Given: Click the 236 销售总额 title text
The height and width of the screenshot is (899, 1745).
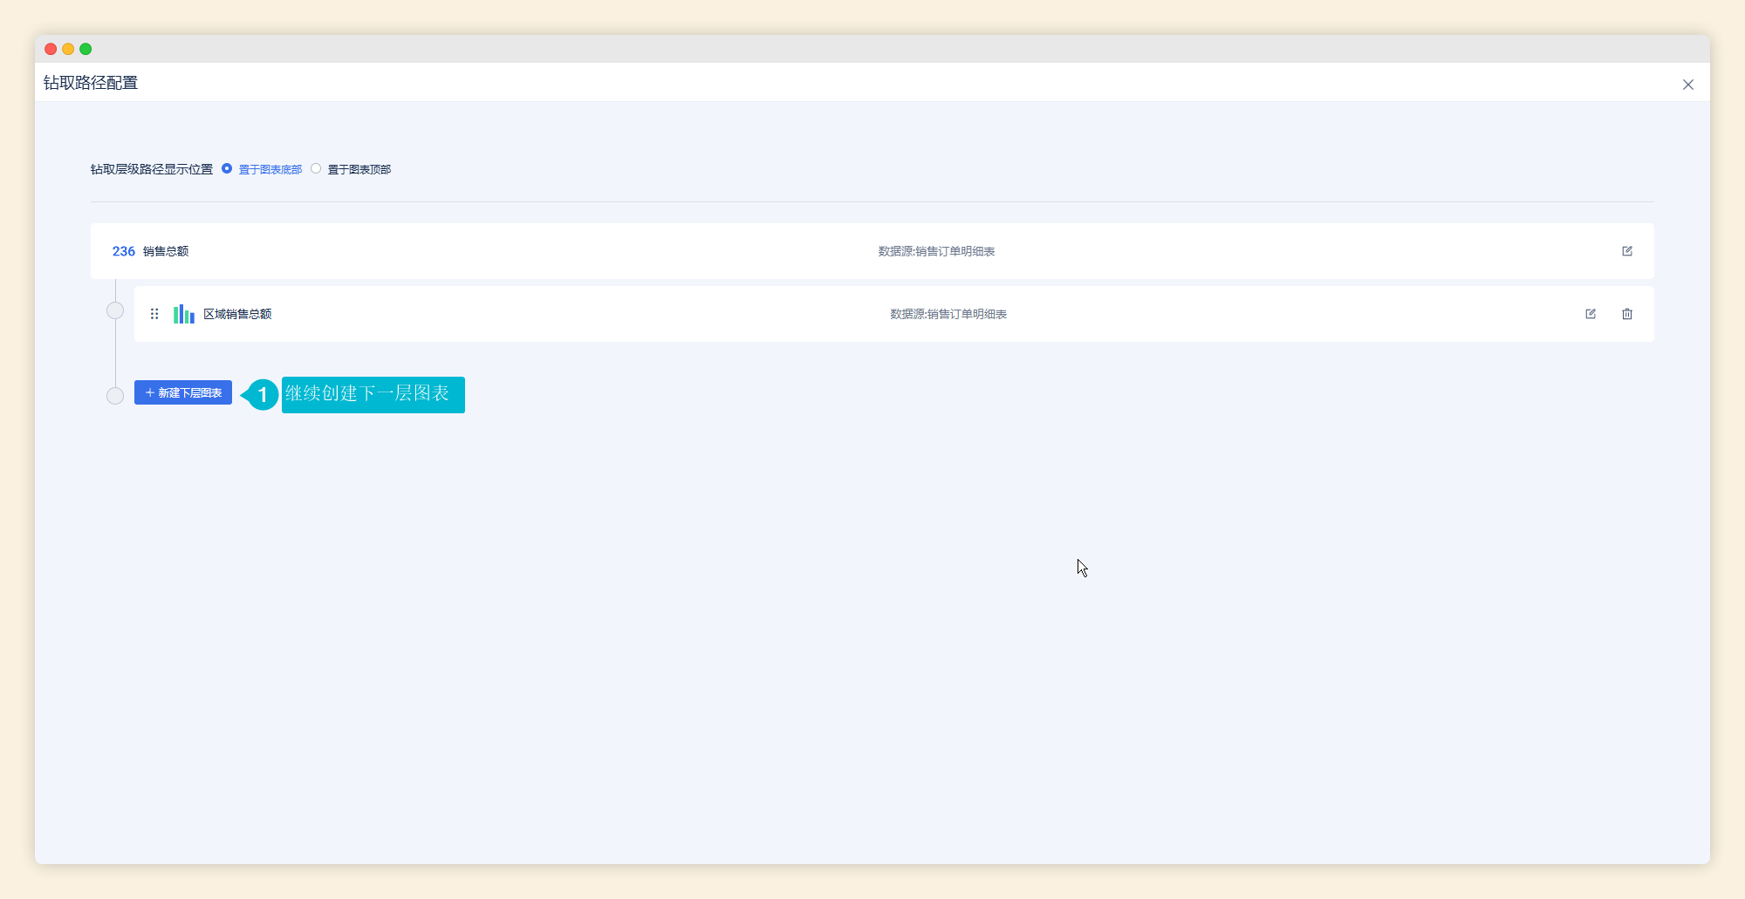Looking at the screenshot, I should click(x=150, y=251).
